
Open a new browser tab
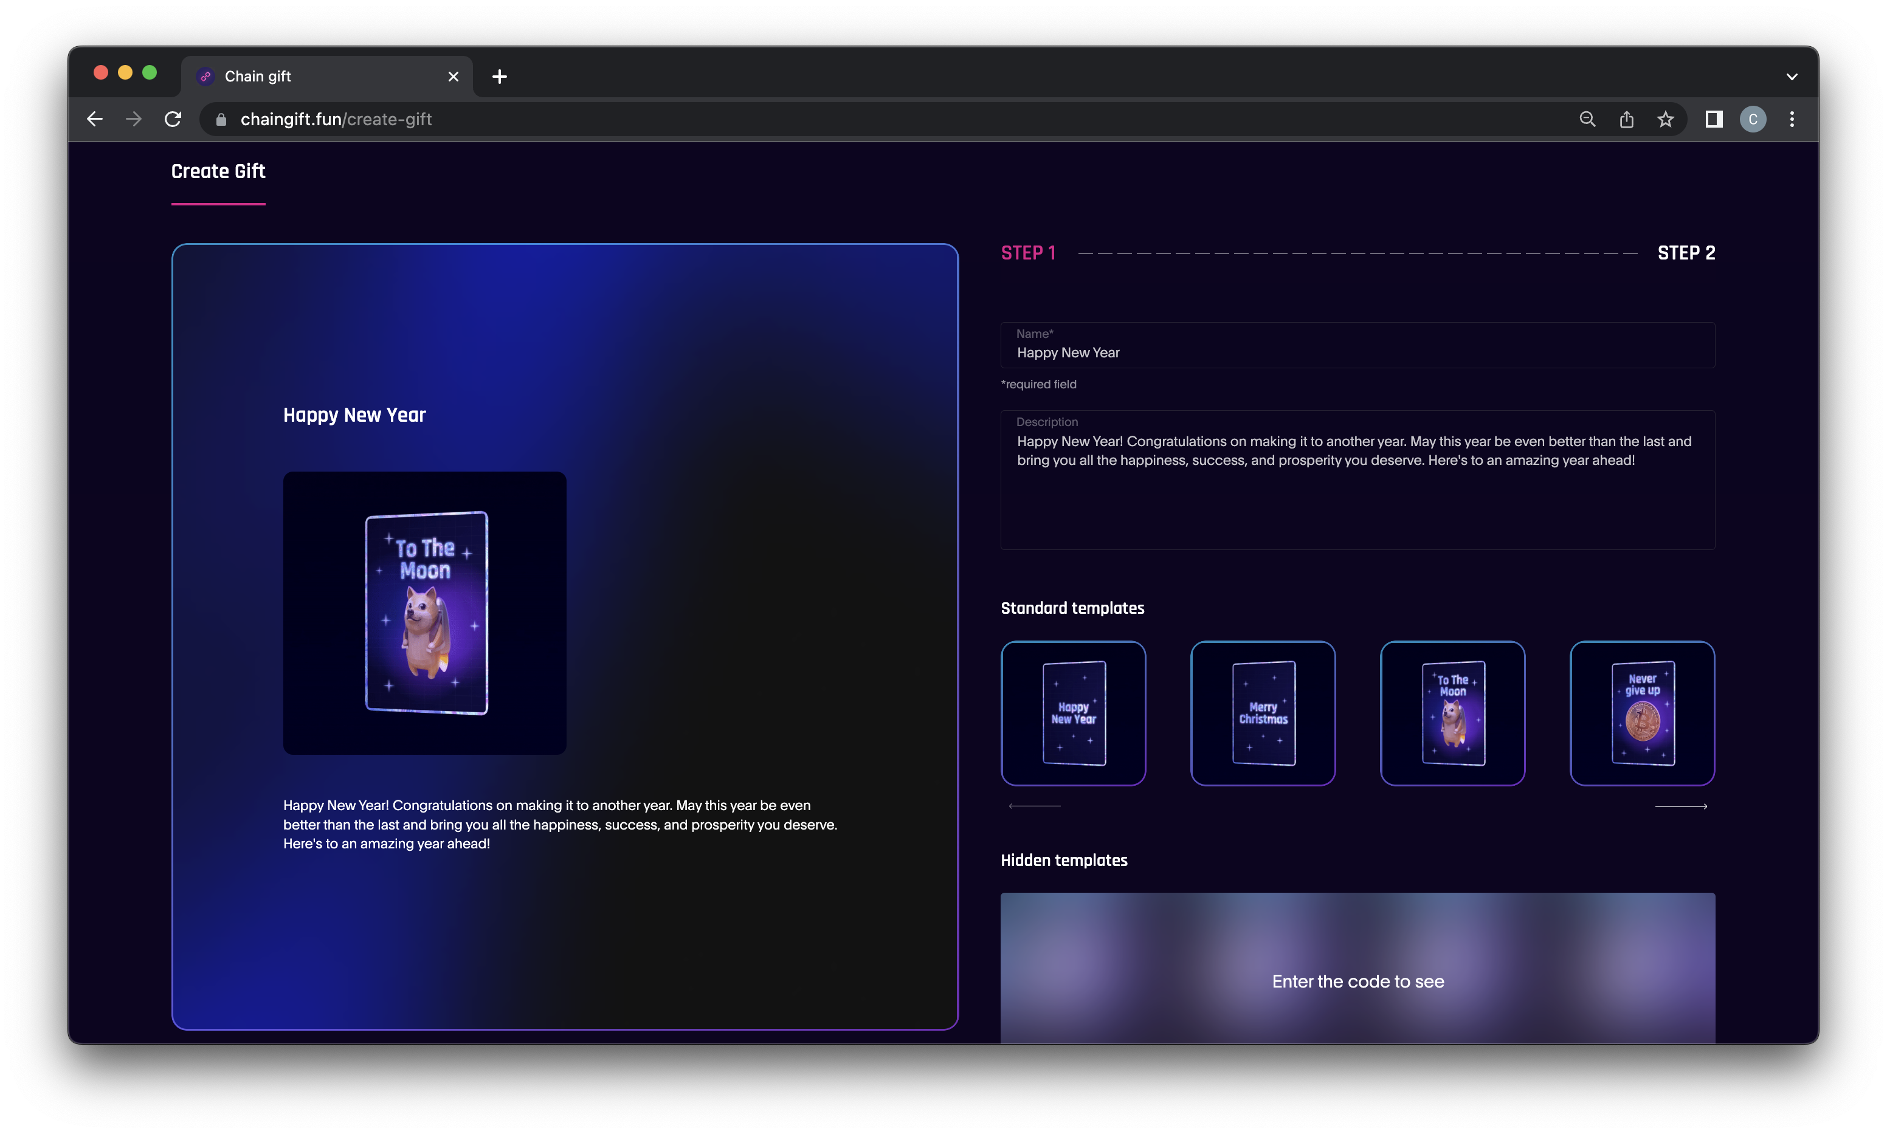[x=500, y=77]
